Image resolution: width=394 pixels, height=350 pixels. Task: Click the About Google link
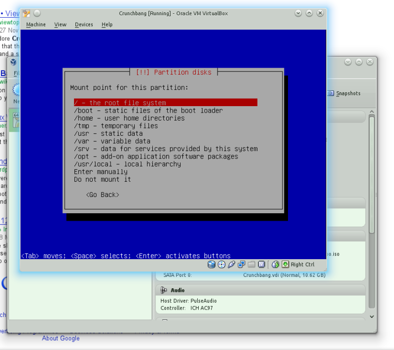pos(61,338)
